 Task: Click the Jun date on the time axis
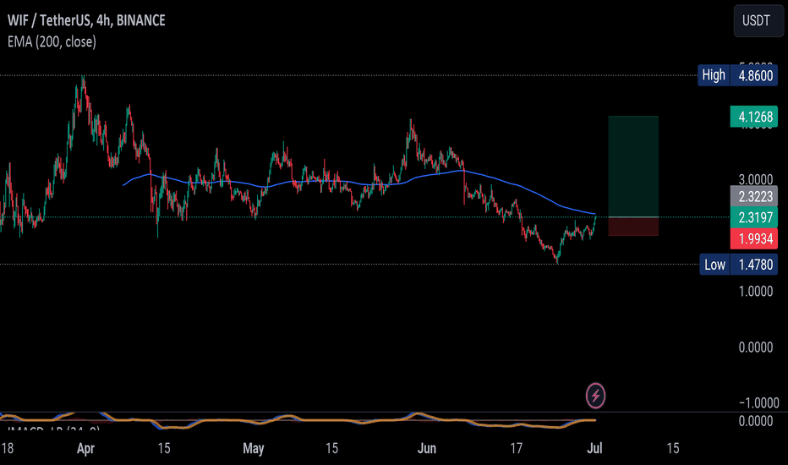[x=427, y=448]
